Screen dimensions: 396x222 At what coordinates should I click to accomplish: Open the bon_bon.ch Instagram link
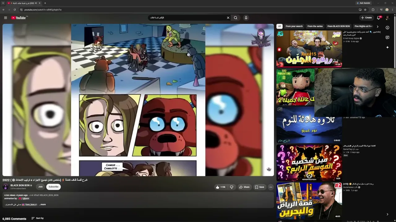29,204
